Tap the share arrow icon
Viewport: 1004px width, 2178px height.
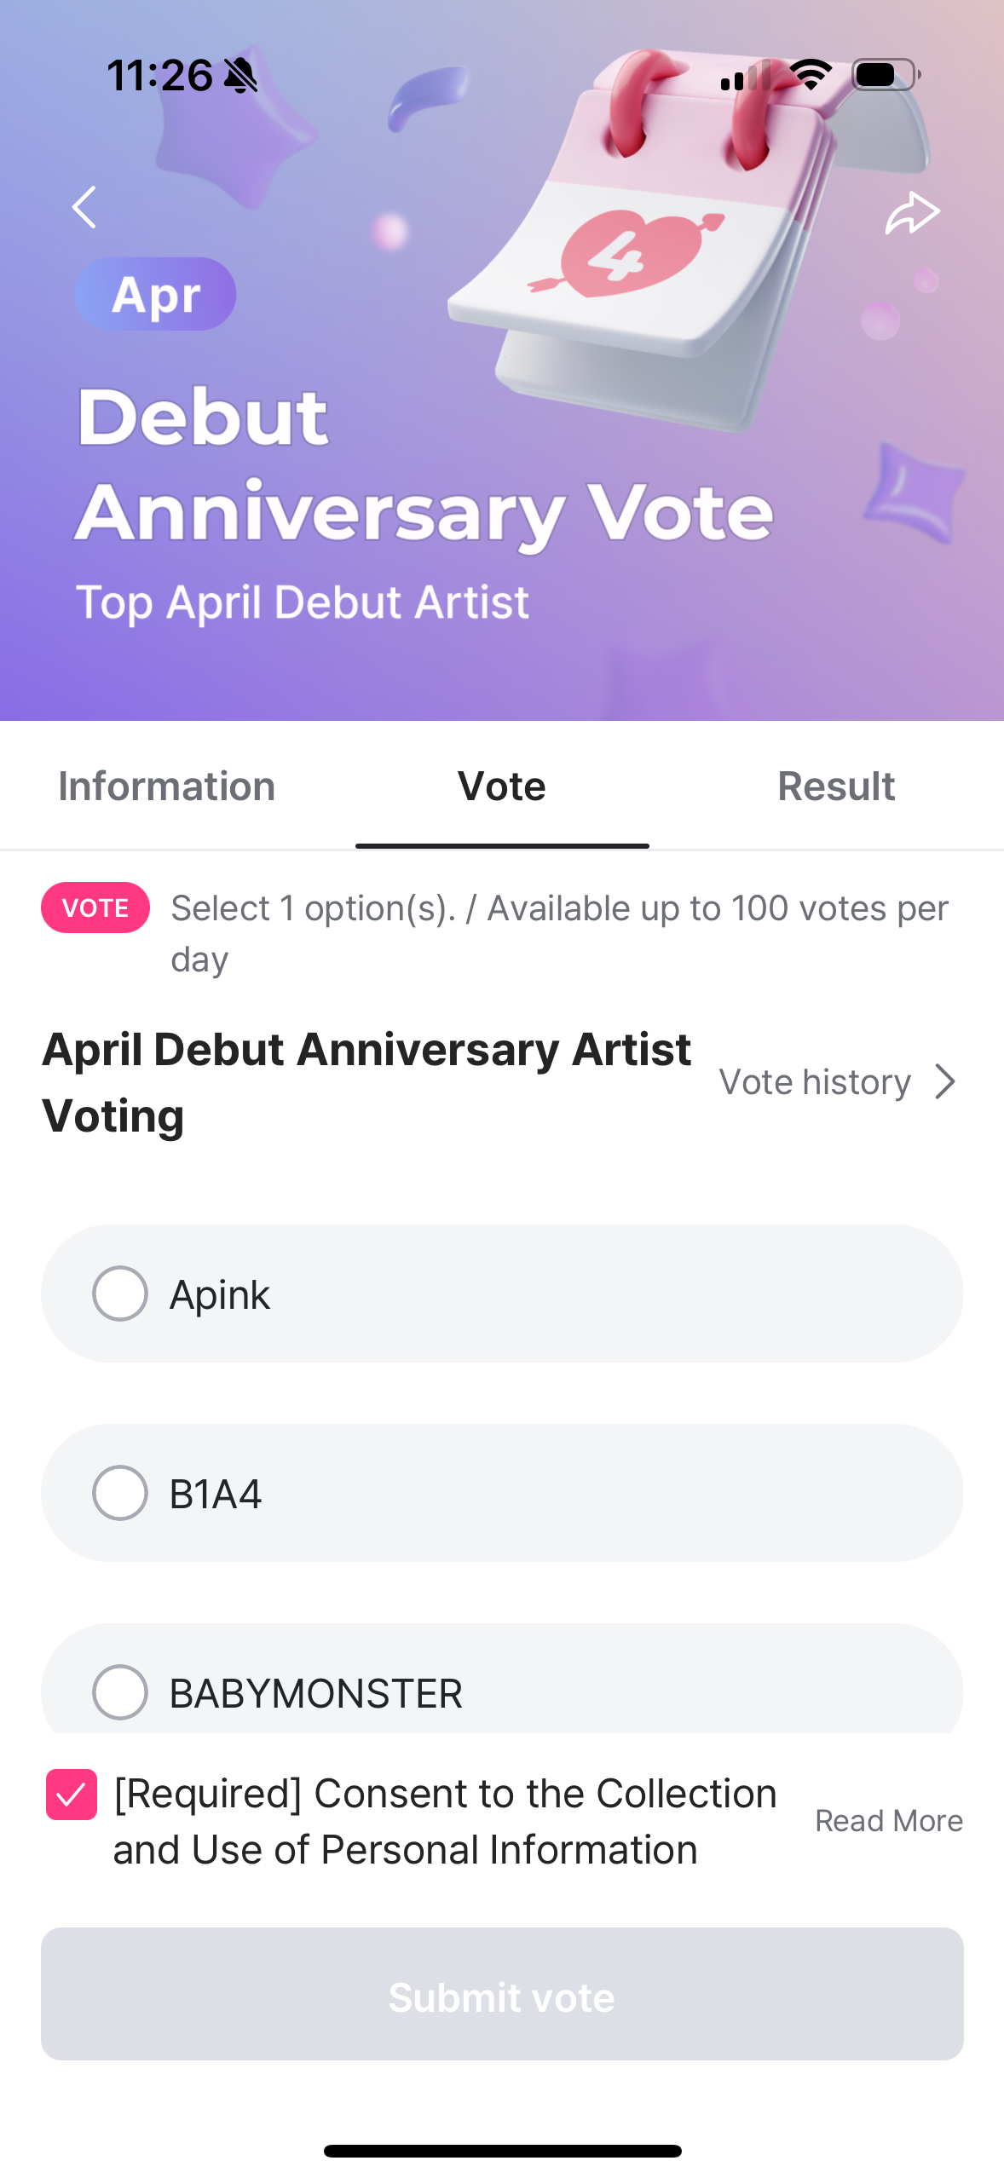(x=912, y=212)
